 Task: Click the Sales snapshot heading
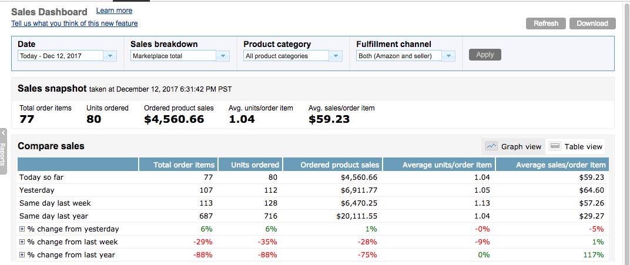coord(52,89)
